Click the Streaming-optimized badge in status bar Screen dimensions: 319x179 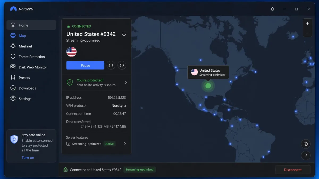point(140,170)
